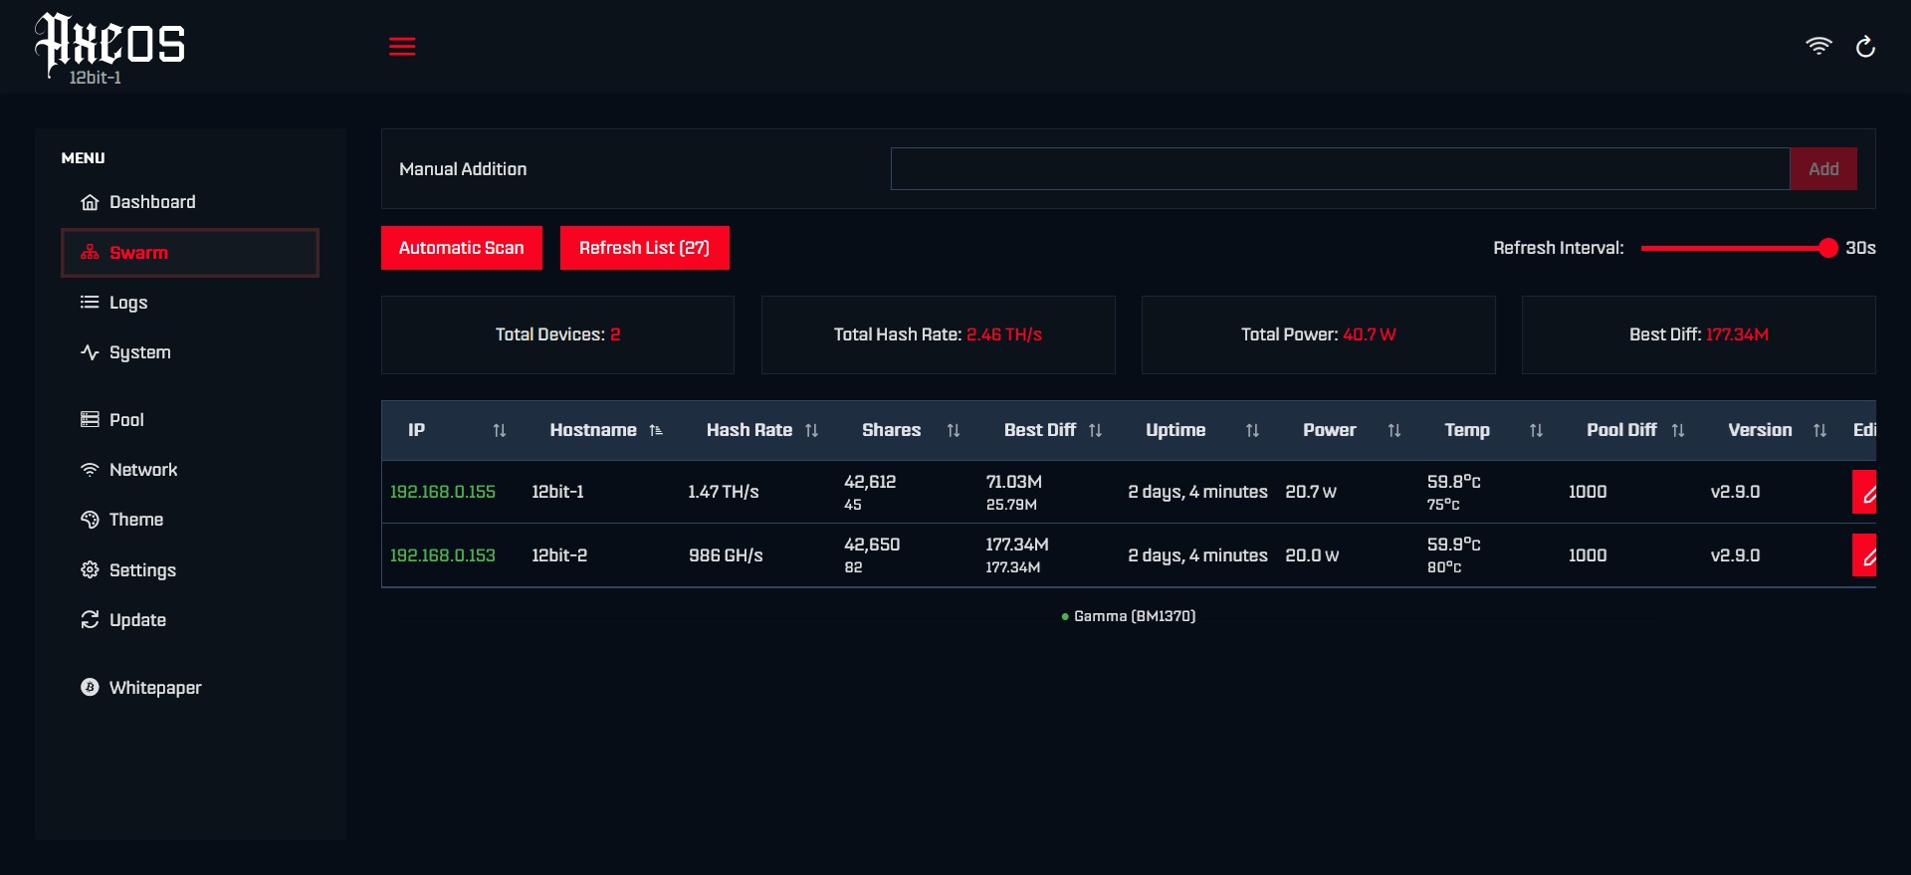Click the Automatic Scan button
The image size is (1911, 875).
coord(462,248)
